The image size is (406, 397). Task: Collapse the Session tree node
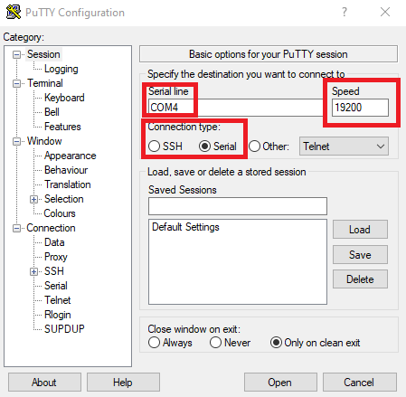16,54
